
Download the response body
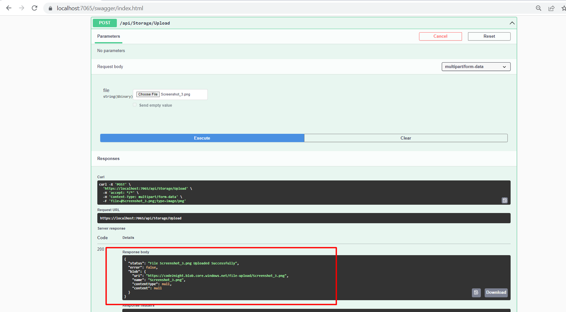click(x=496, y=293)
